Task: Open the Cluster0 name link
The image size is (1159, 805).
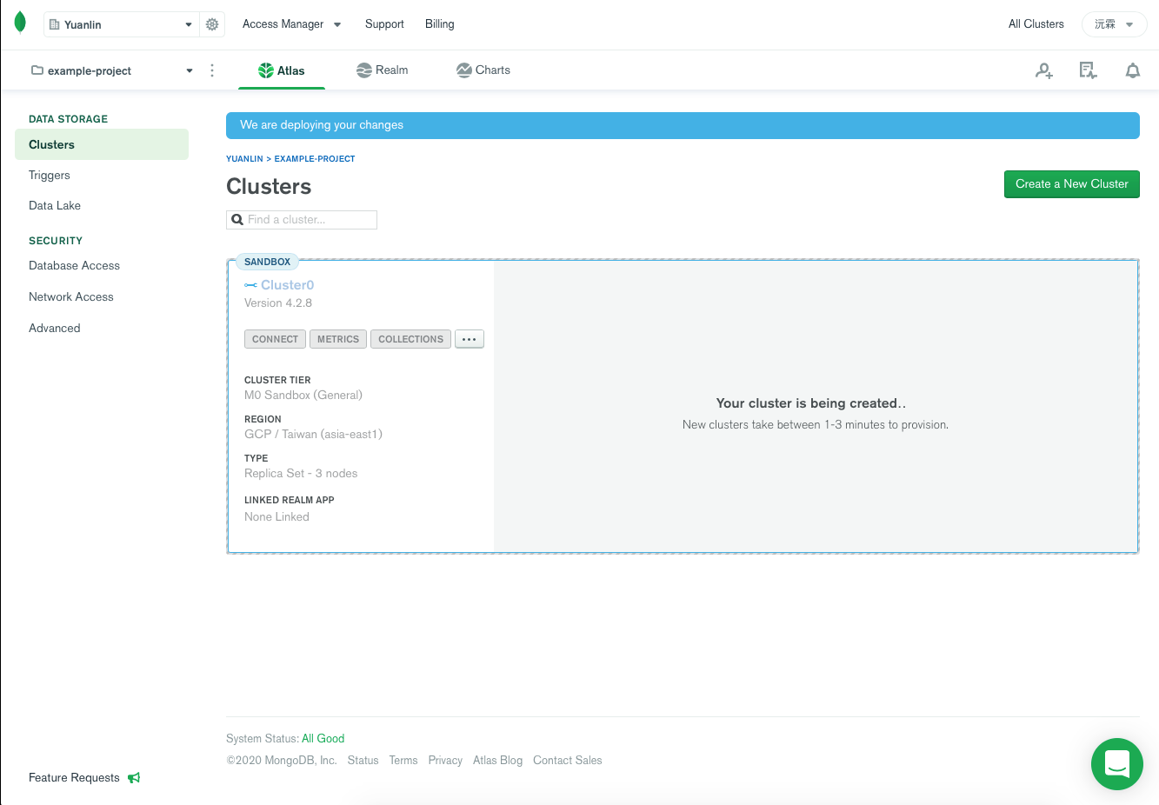Action: [287, 285]
